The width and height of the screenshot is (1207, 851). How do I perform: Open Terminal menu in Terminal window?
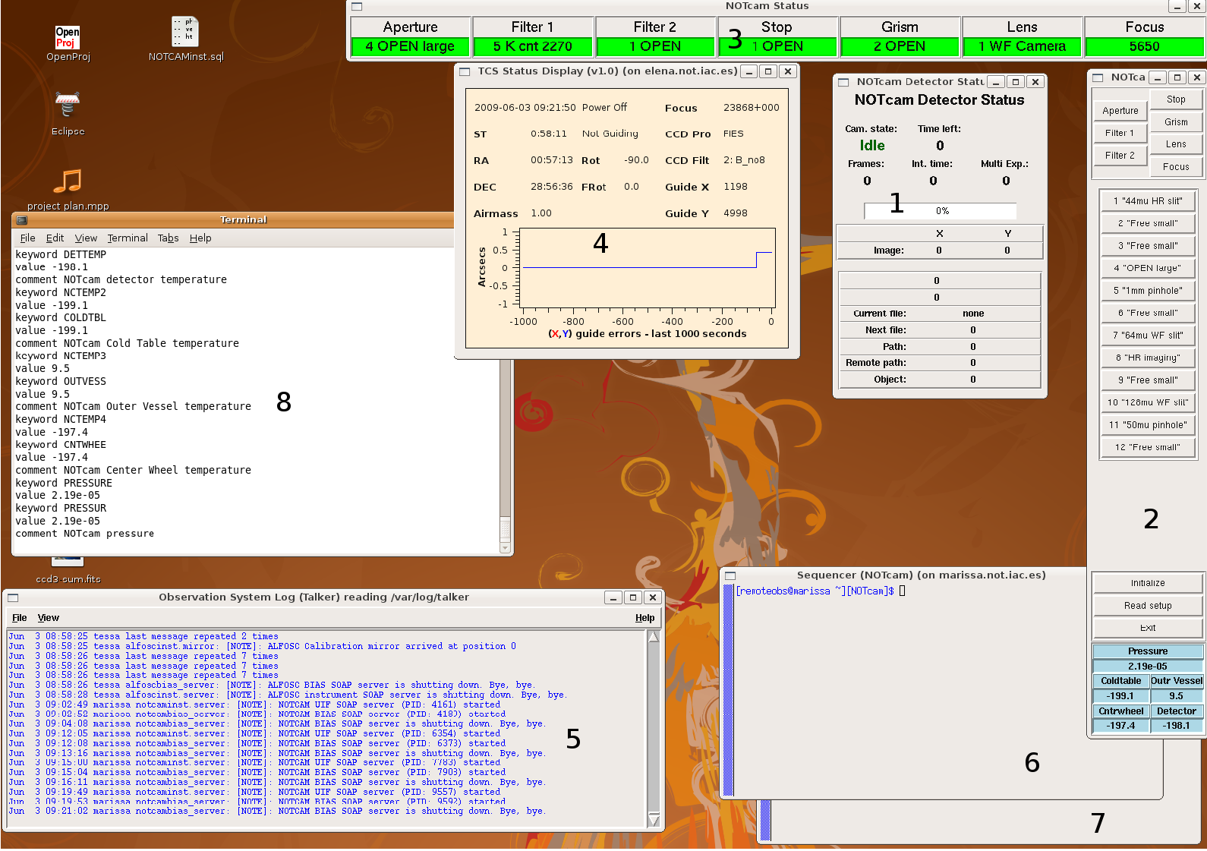pyautogui.click(x=128, y=238)
